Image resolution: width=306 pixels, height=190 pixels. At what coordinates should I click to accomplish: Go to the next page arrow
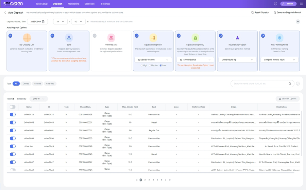(x=166, y=180)
